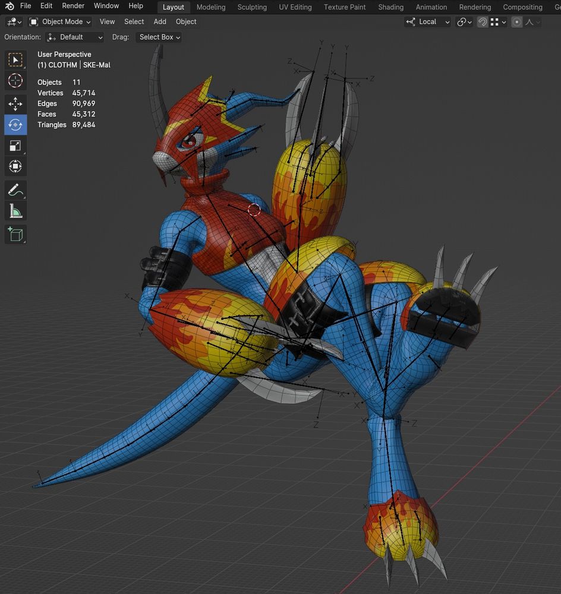The width and height of the screenshot is (561, 594).
Task: Click the "Edges 90,969" statistic
Action: [67, 103]
